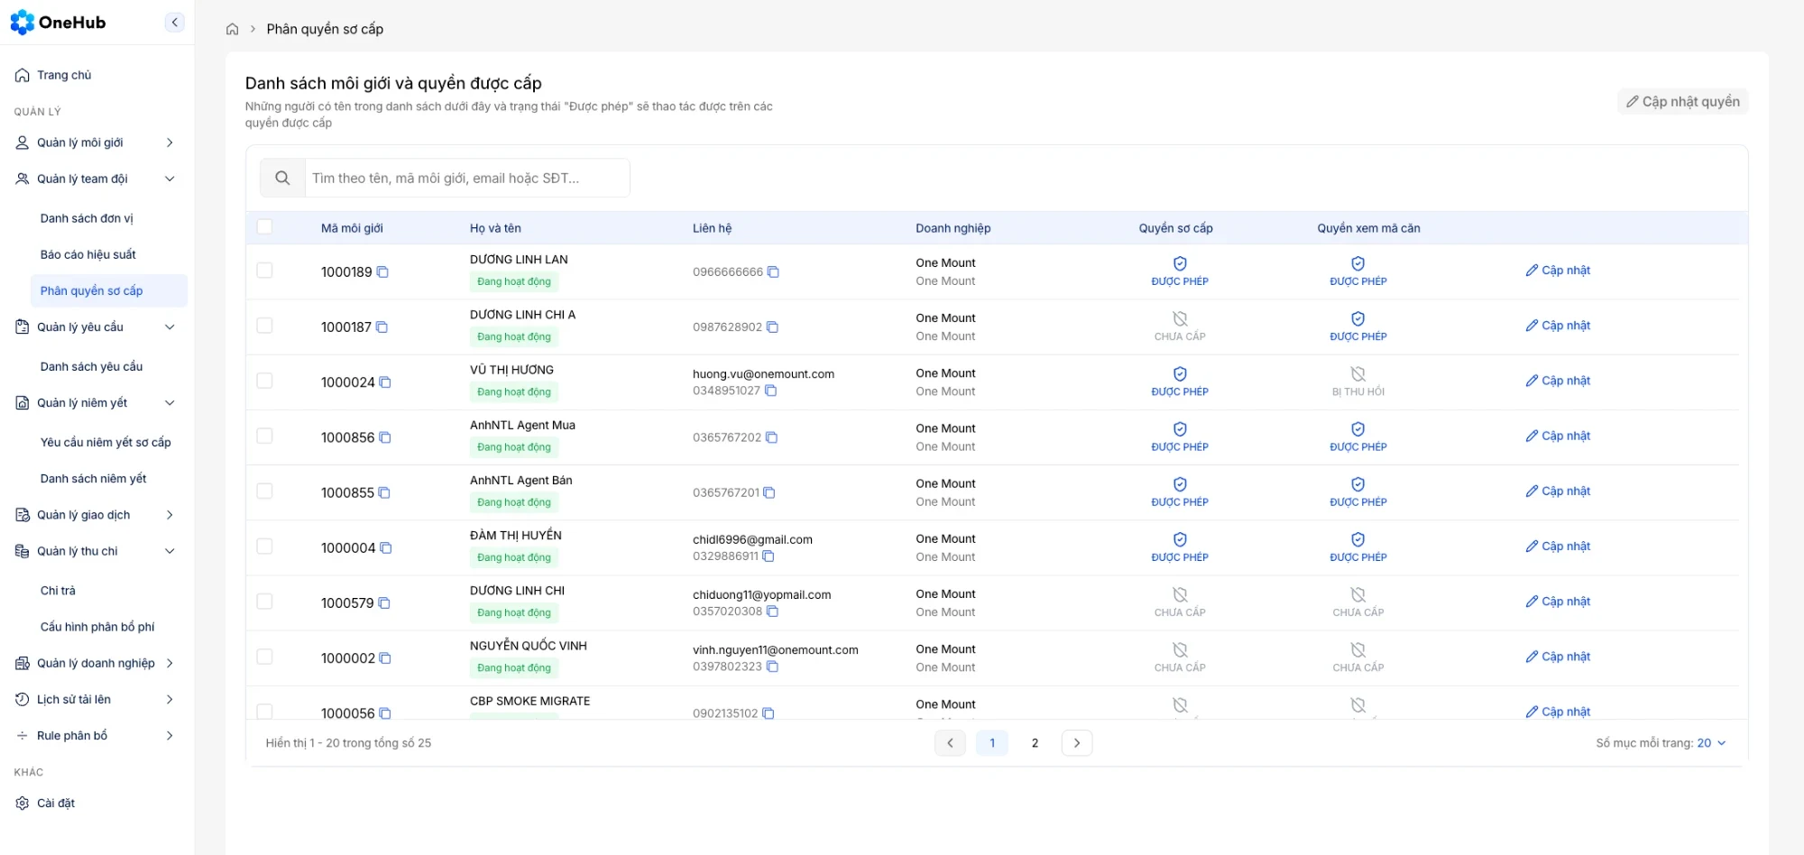Copy broker code 1000856 icon

click(x=385, y=437)
